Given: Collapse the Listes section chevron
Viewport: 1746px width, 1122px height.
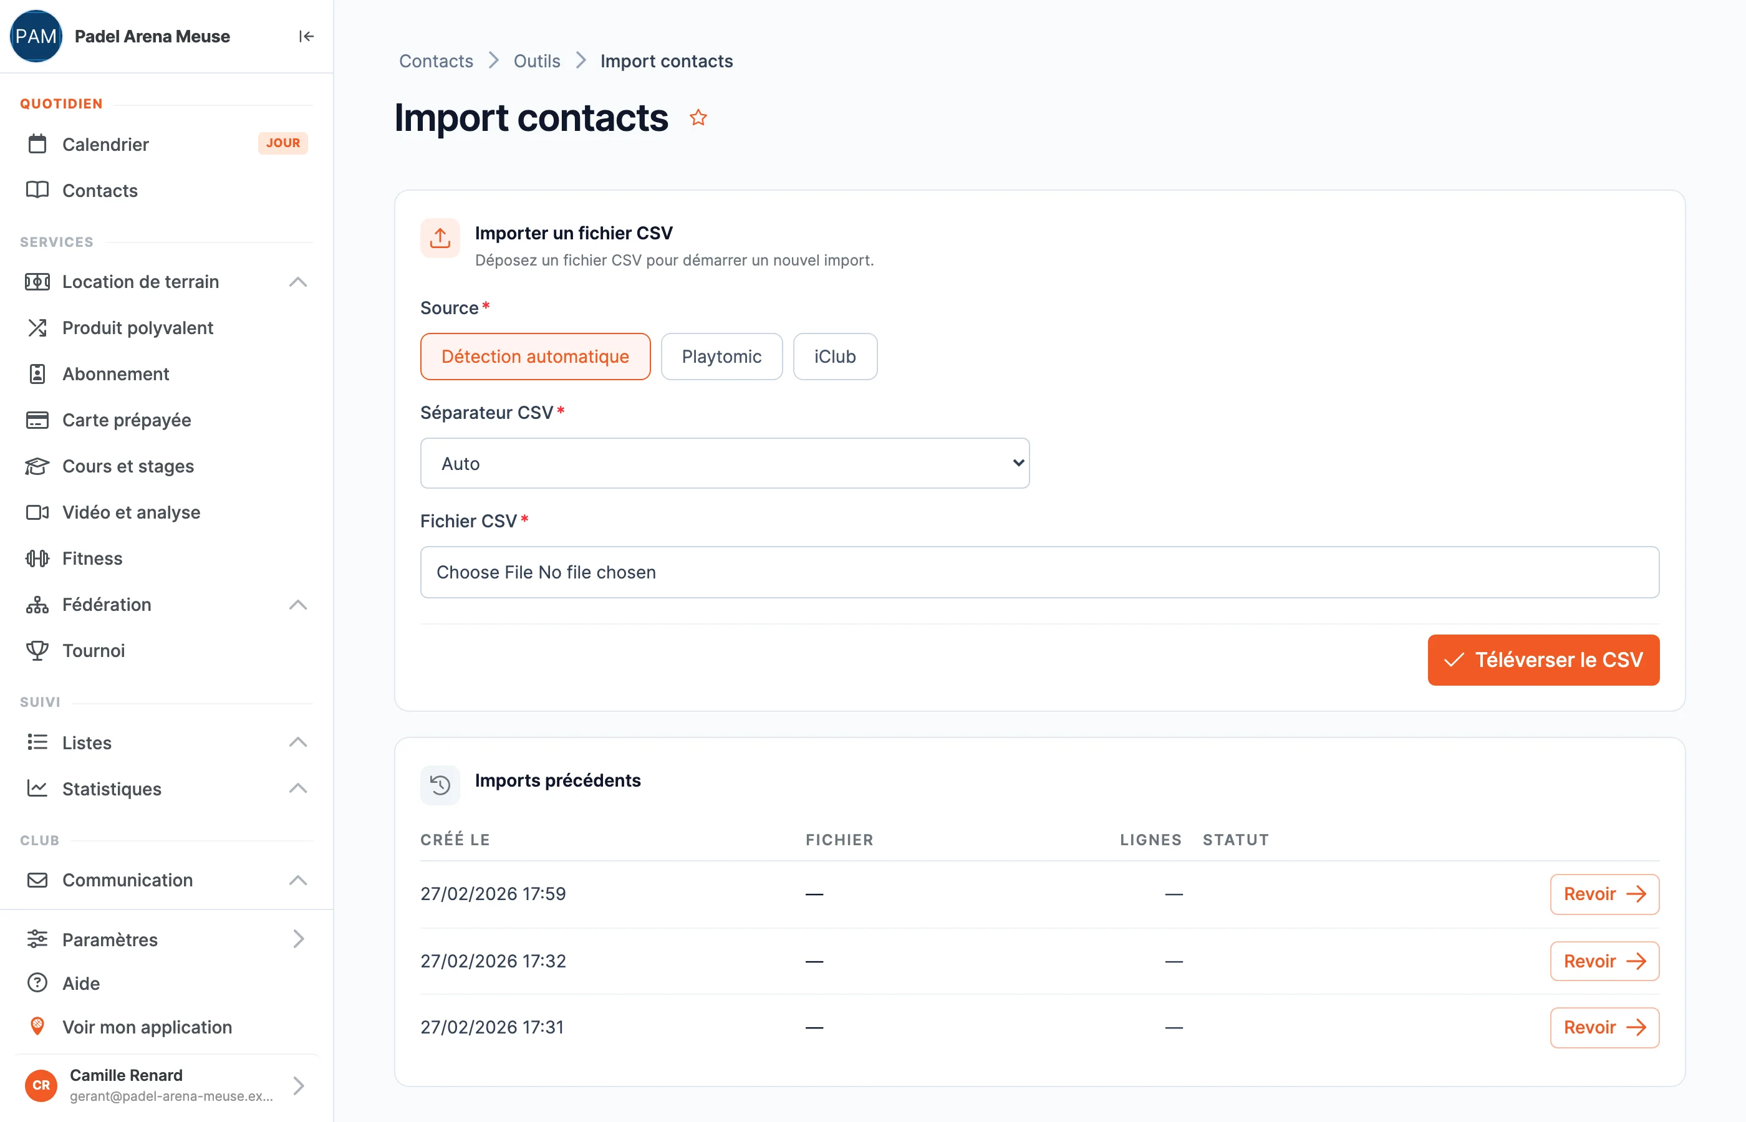Looking at the screenshot, I should (298, 742).
